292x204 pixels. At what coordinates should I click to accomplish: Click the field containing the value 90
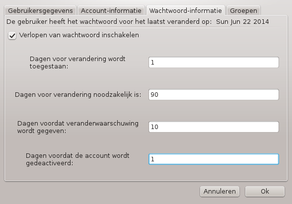click(x=214, y=94)
